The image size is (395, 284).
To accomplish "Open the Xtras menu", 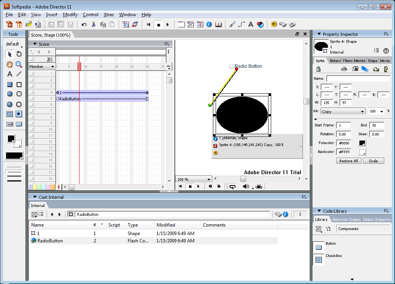I will tap(108, 15).
